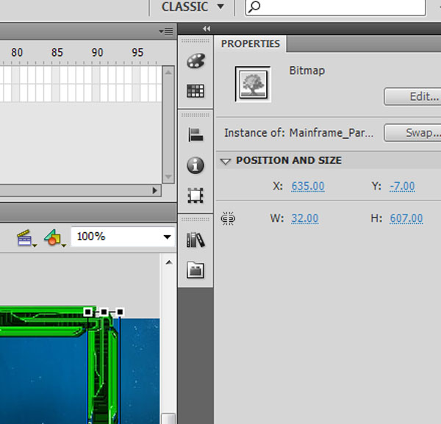Click the top-right selection handle on stage
The height and width of the screenshot is (424, 441).
coord(120,312)
